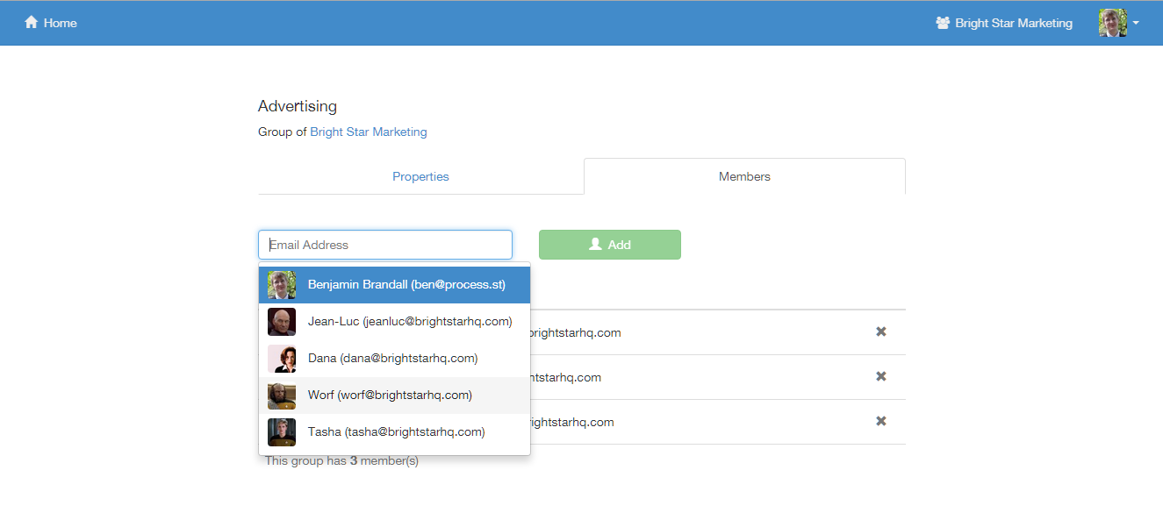Click the person icon on the Add button
This screenshot has height=506, width=1163.
coord(595,245)
